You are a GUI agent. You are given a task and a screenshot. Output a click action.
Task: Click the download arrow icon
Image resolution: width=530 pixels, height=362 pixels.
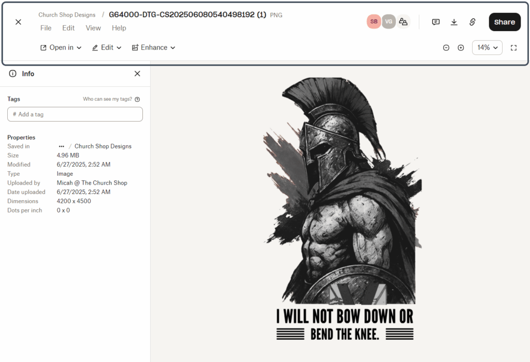(x=454, y=22)
